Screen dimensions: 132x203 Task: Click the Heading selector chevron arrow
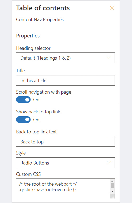(x=109, y=58)
